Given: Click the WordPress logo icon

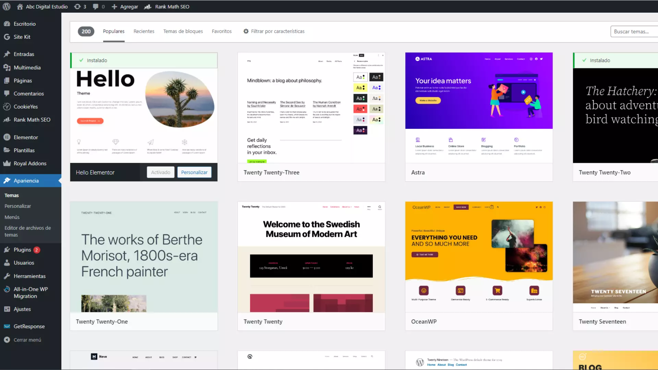Looking at the screenshot, I should [x=7, y=7].
